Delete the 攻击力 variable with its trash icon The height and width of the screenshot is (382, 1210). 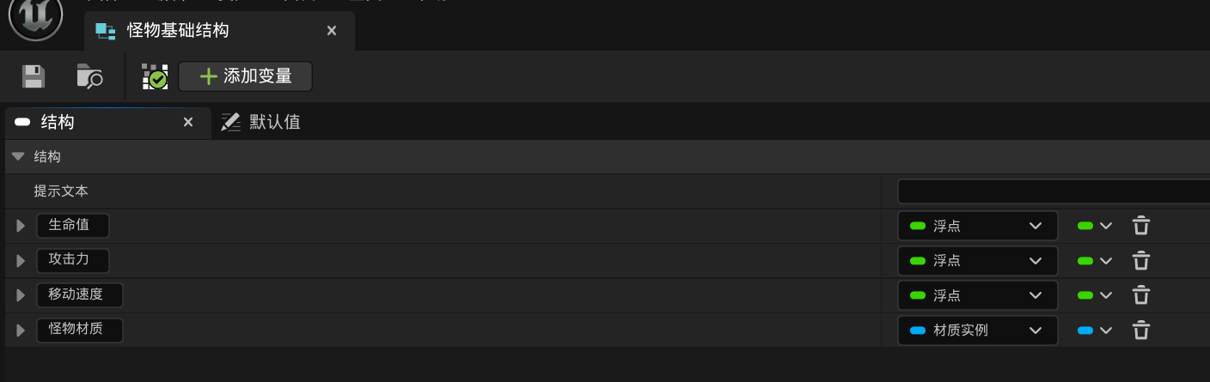click(1140, 260)
